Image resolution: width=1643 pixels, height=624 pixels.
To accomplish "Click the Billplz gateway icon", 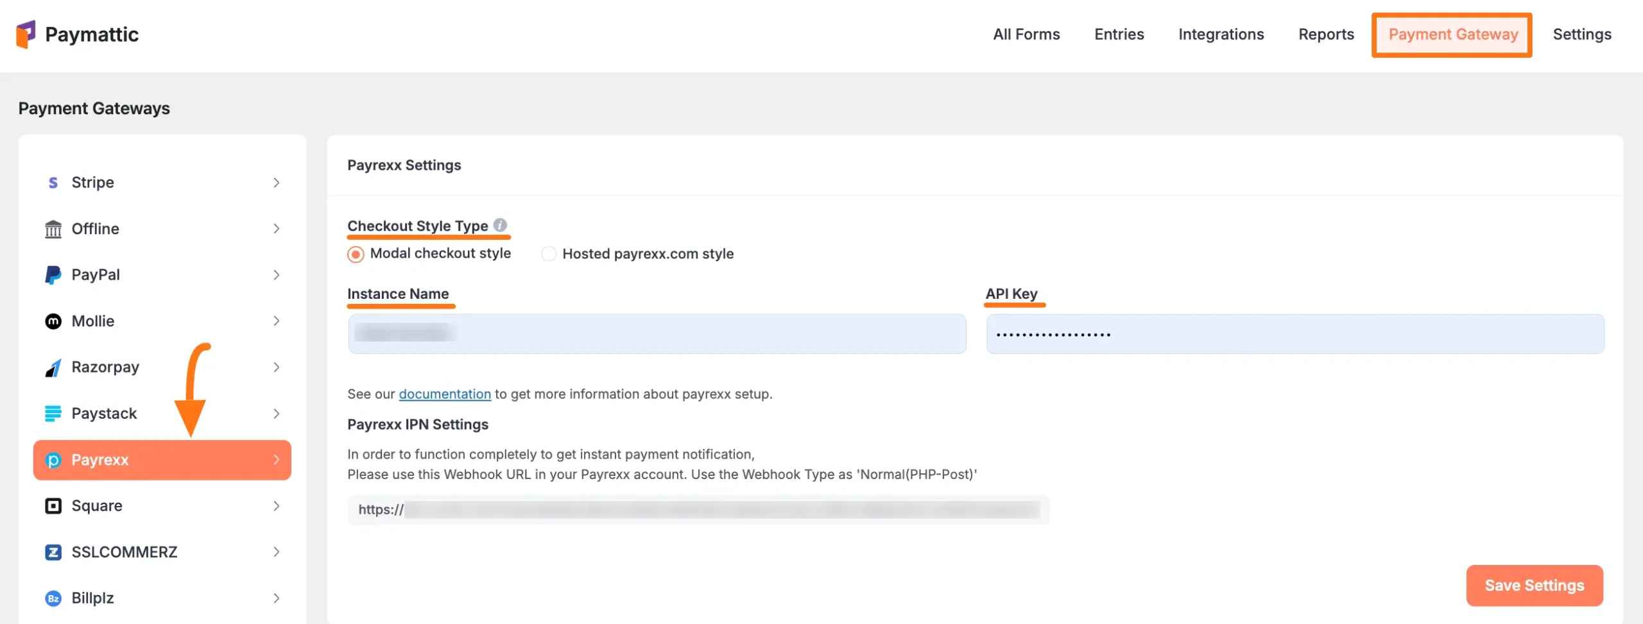I will 53,598.
